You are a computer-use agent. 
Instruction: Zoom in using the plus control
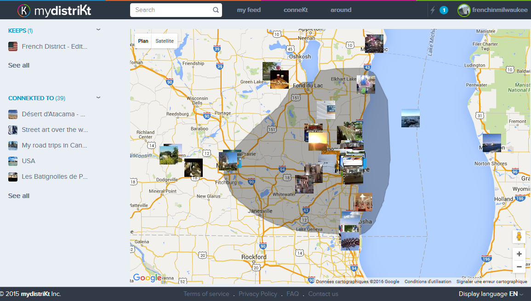519,253
